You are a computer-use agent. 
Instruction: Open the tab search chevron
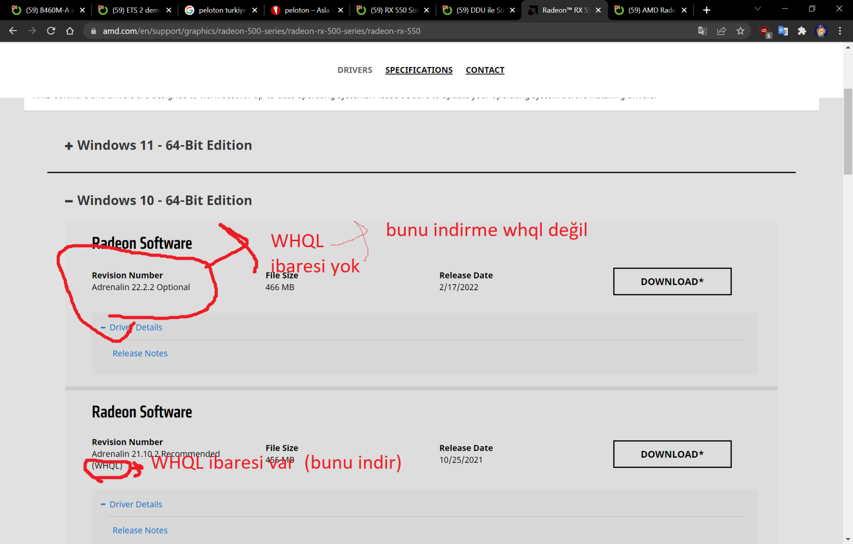pos(758,9)
